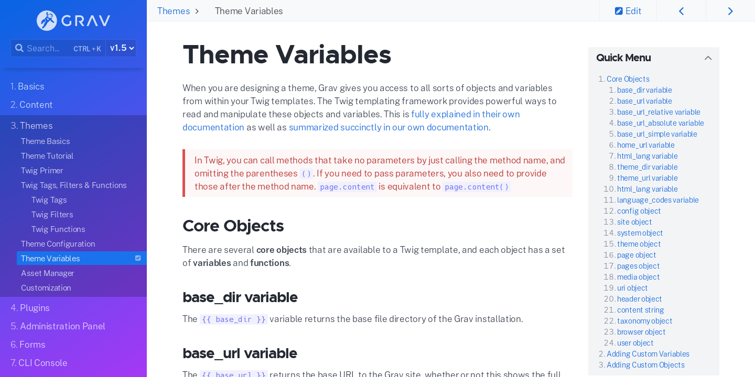The height and width of the screenshot is (377, 755).
Task: Click the search magnifier icon
Action: click(20, 48)
